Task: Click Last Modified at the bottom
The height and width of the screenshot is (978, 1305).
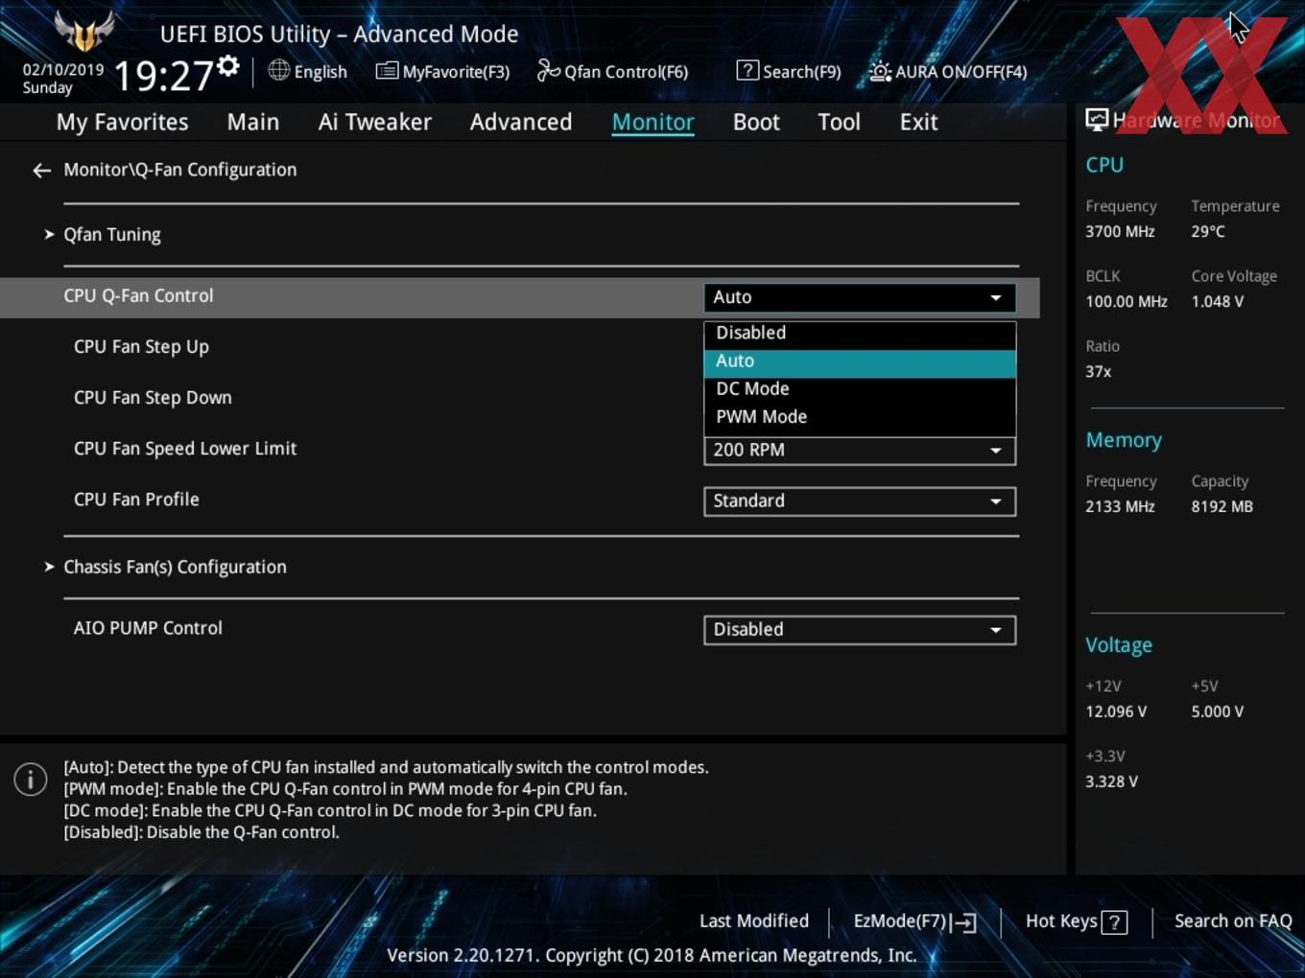Action: 754,921
